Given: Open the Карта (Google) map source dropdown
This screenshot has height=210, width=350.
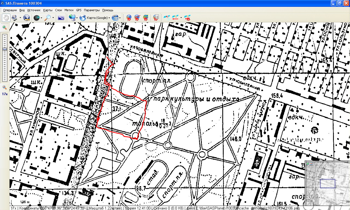Looking at the screenshot, I should (x=109, y=18).
